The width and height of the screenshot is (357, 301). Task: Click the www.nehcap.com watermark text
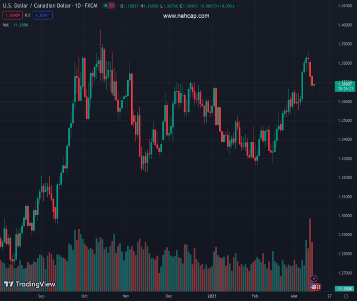[x=186, y=16]
